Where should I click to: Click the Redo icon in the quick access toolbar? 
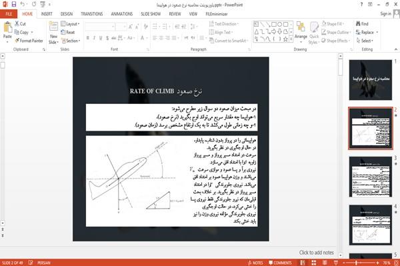34,5
